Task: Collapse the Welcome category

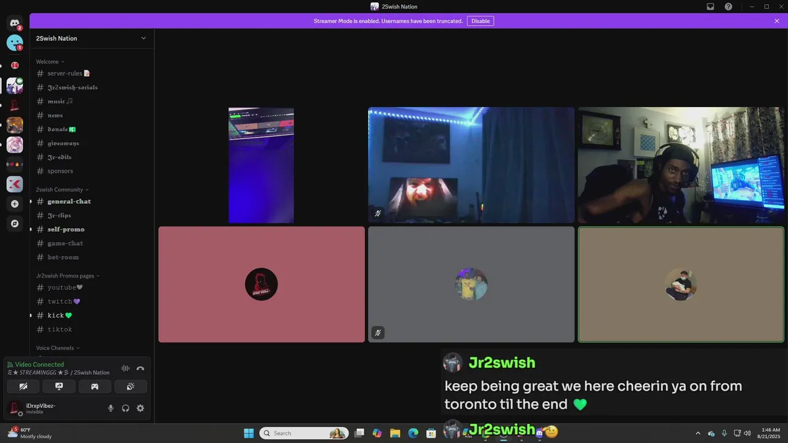Action: tap(50, 62)
